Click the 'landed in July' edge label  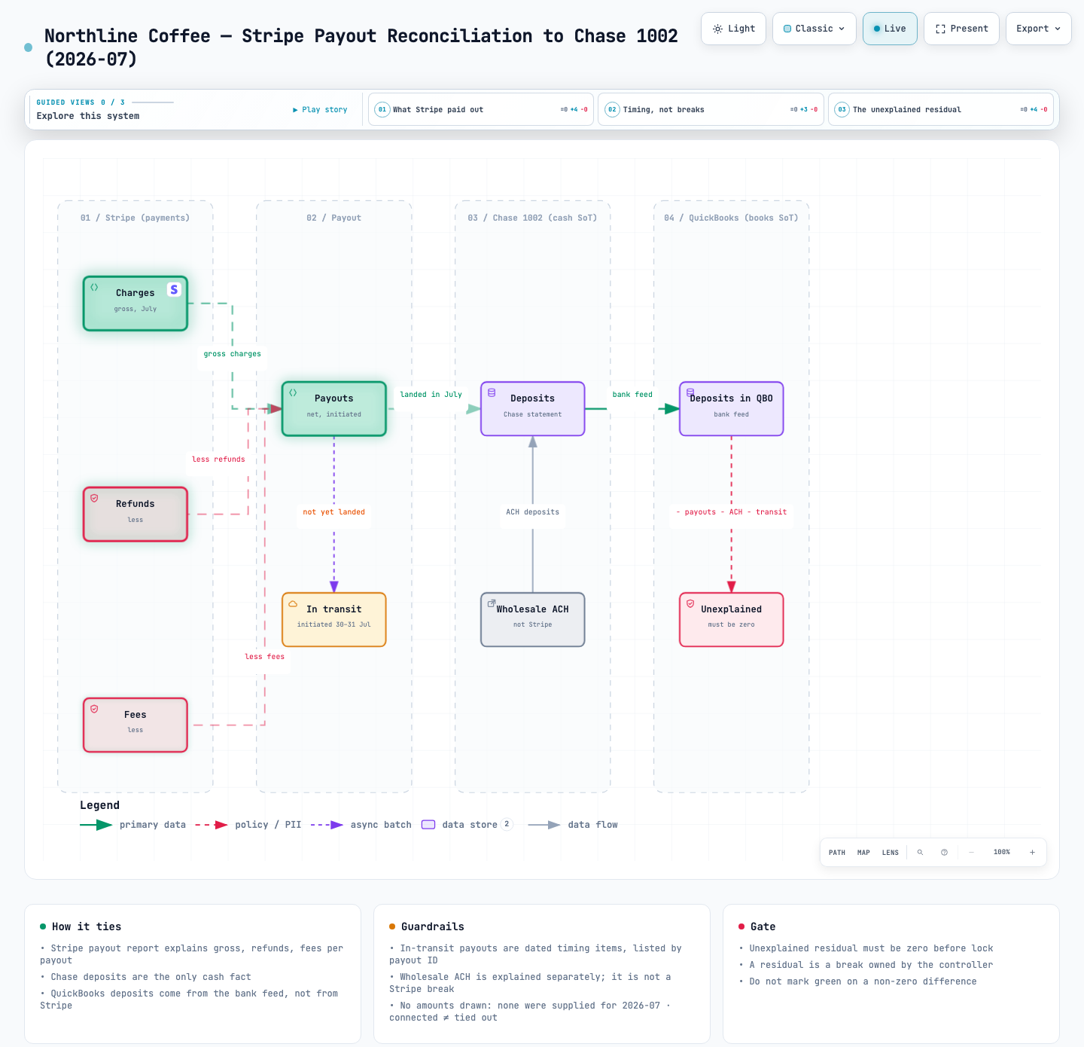pyautogui.click(x=431, y=395)
